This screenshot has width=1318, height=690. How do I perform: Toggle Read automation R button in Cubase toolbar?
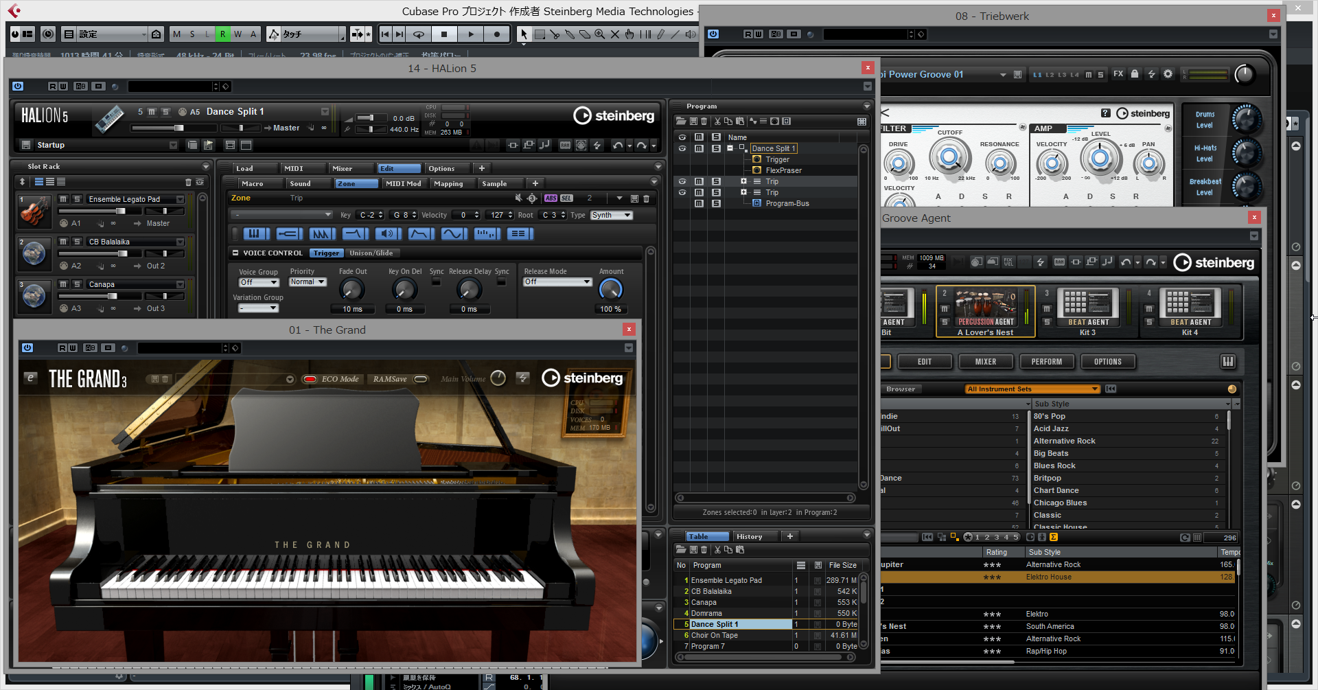(x=222, y=34)
